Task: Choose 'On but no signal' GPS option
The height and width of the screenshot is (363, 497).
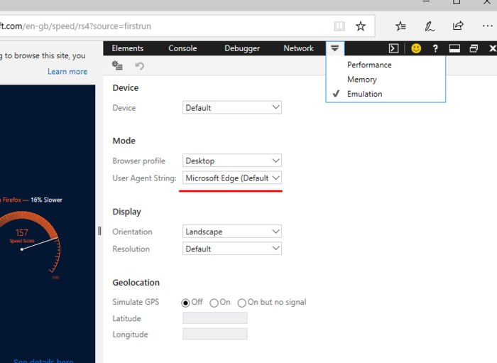Action: pyautogui.click(x=242, y=303)
